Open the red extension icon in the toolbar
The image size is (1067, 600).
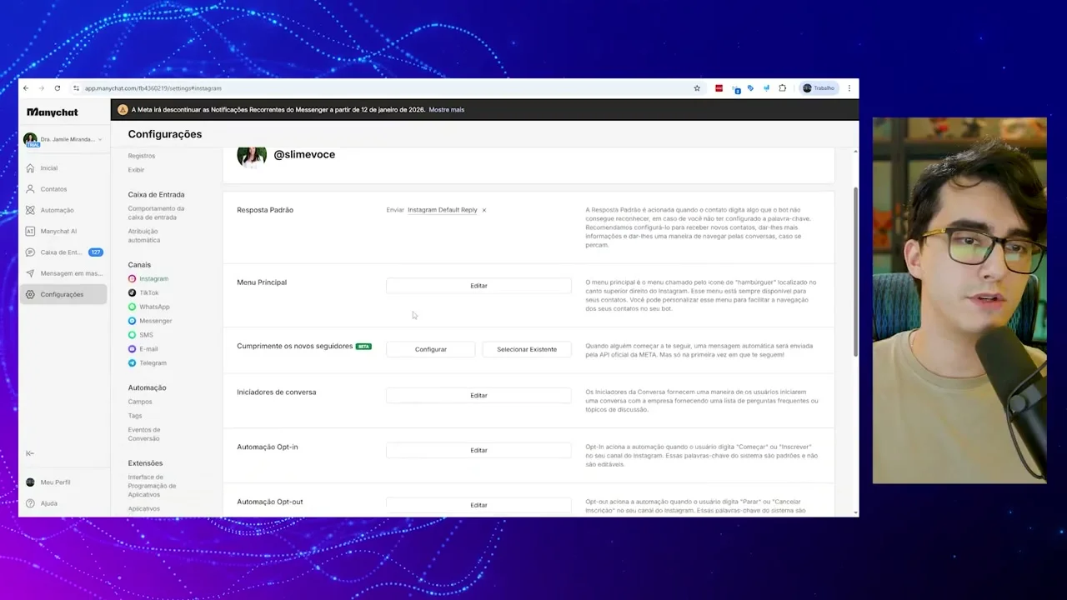(719, 88)
